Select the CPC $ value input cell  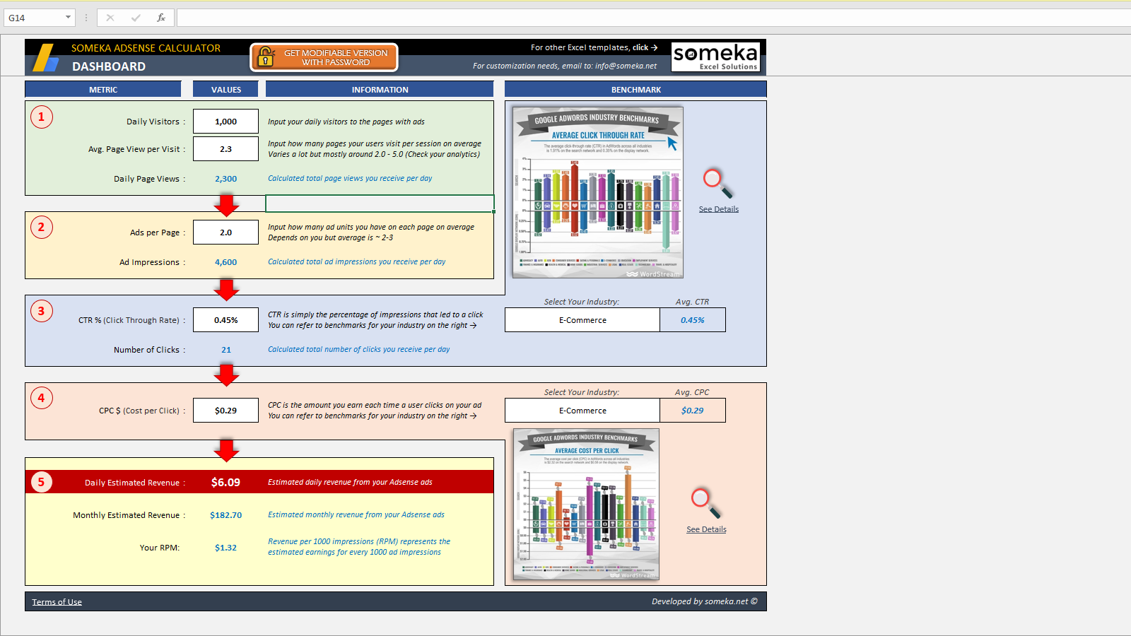point(226,411)
